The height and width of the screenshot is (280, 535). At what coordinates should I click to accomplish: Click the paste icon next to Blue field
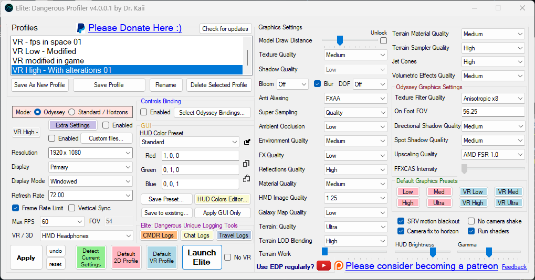[246, 178]
